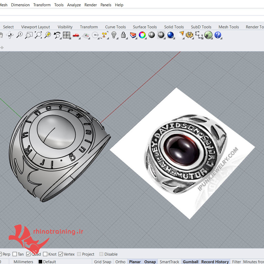The image size is (264, 264).
Task: Click the red car Named Views icon
Action: 76,35
